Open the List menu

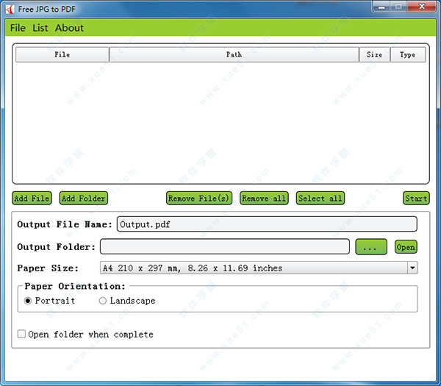(x=40, y=28)
